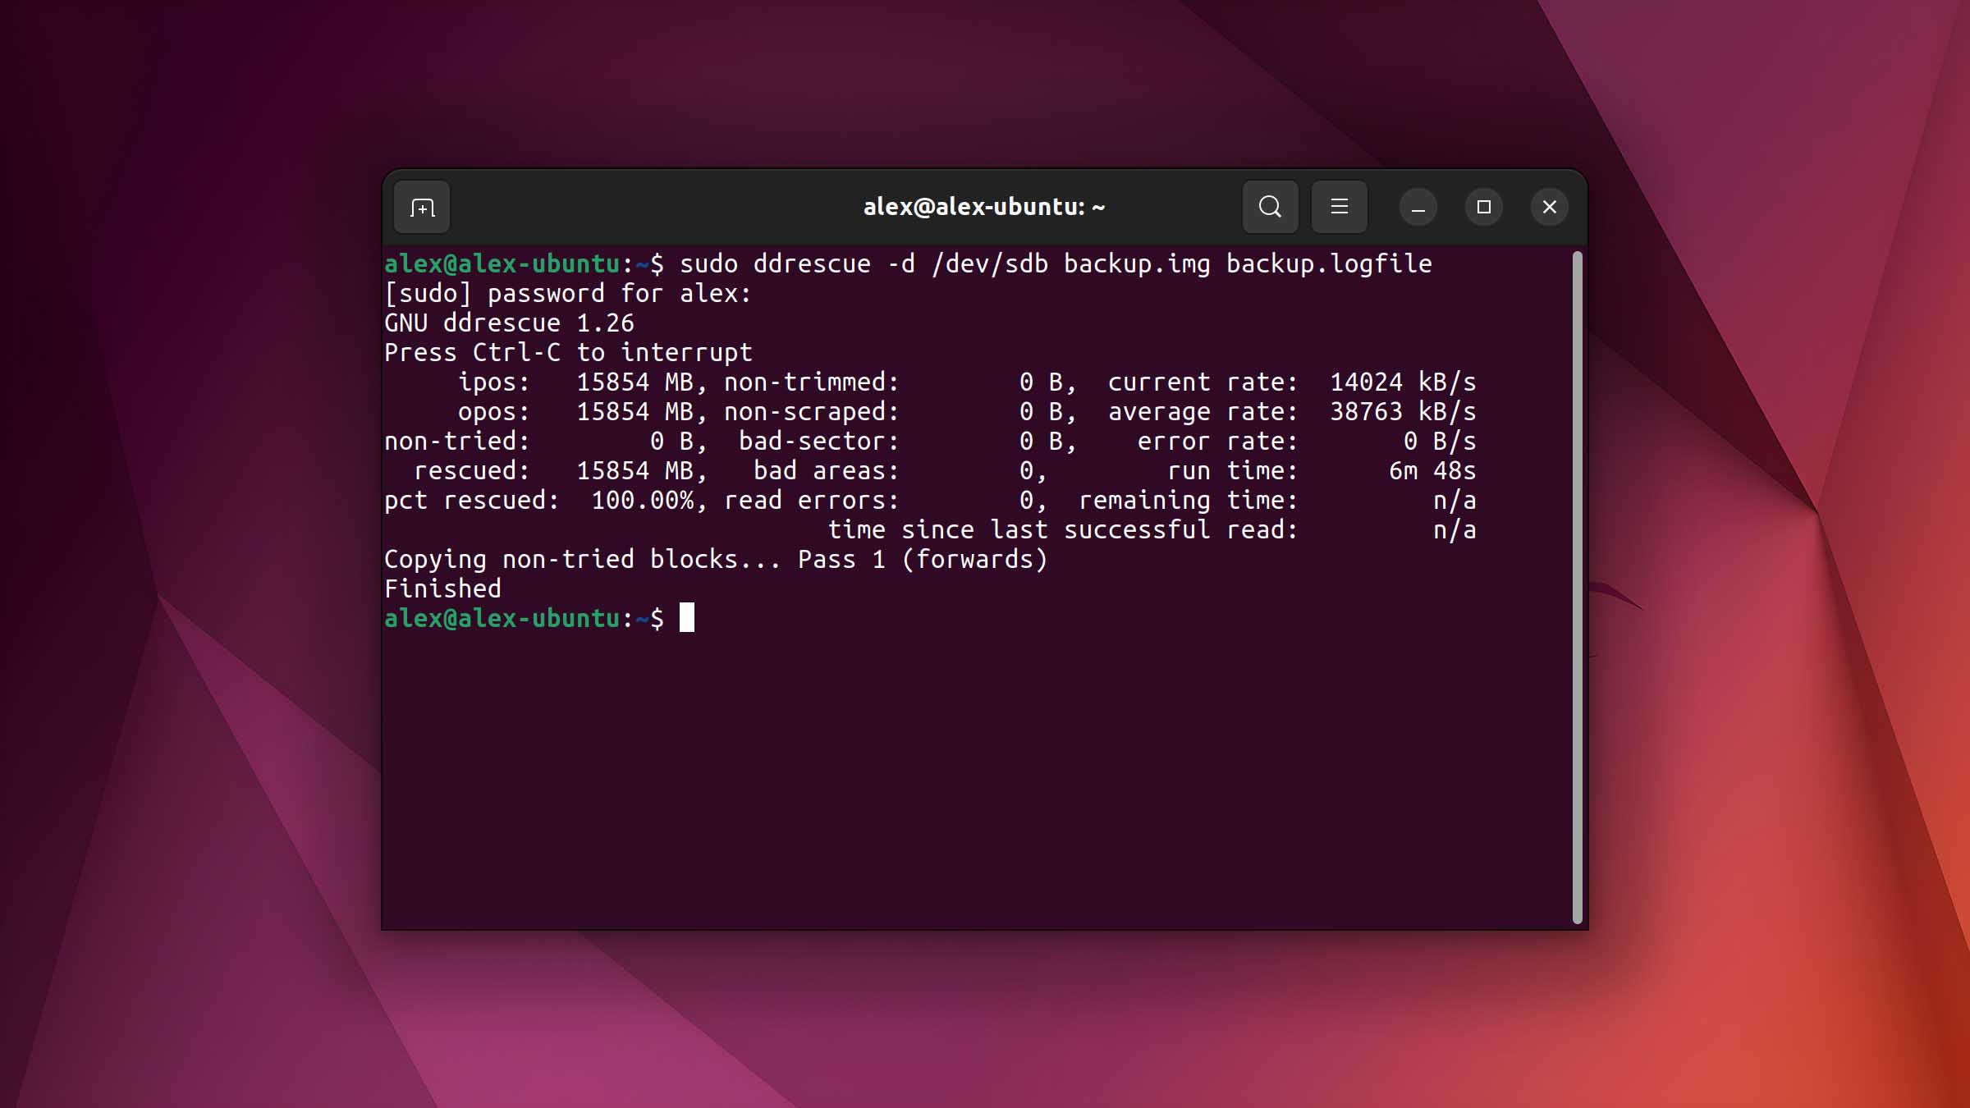Click 'time since last successful read:' text
This screenshot has height=1108, width=1970.
pyautogui.click(x=1063, y=529)
